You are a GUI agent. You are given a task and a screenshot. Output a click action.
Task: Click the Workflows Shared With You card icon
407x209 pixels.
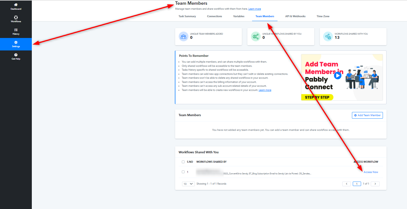coord(328,36)
